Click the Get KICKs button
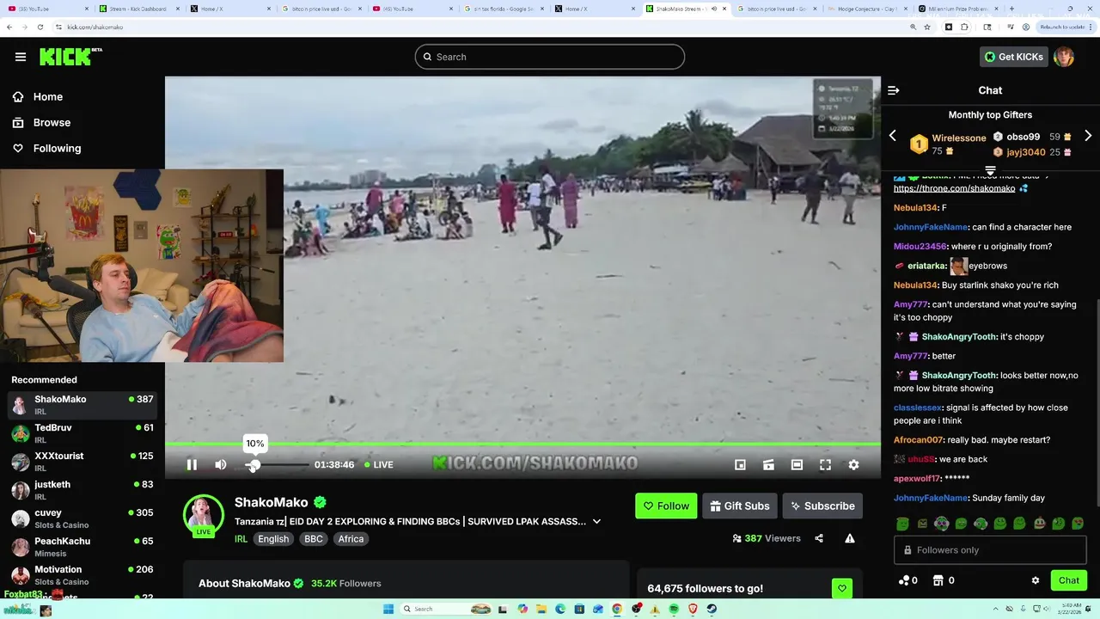 pos(1013,57)
